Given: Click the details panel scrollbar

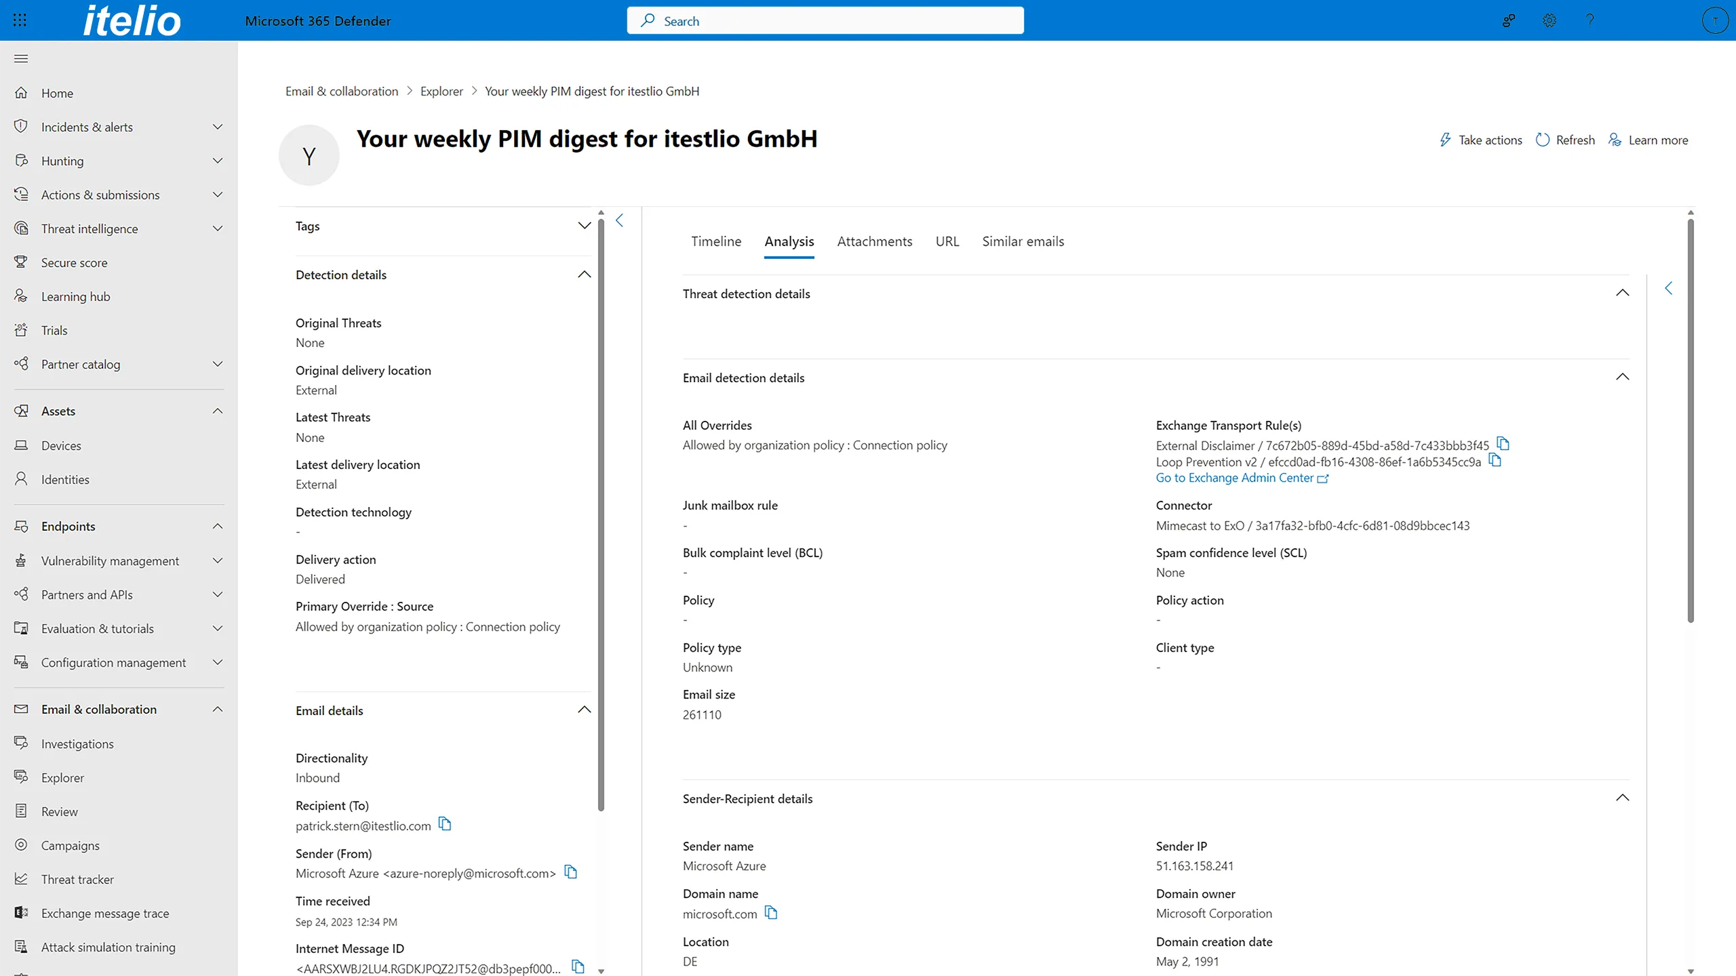Looking at the screenshot, I should (601, 515).
